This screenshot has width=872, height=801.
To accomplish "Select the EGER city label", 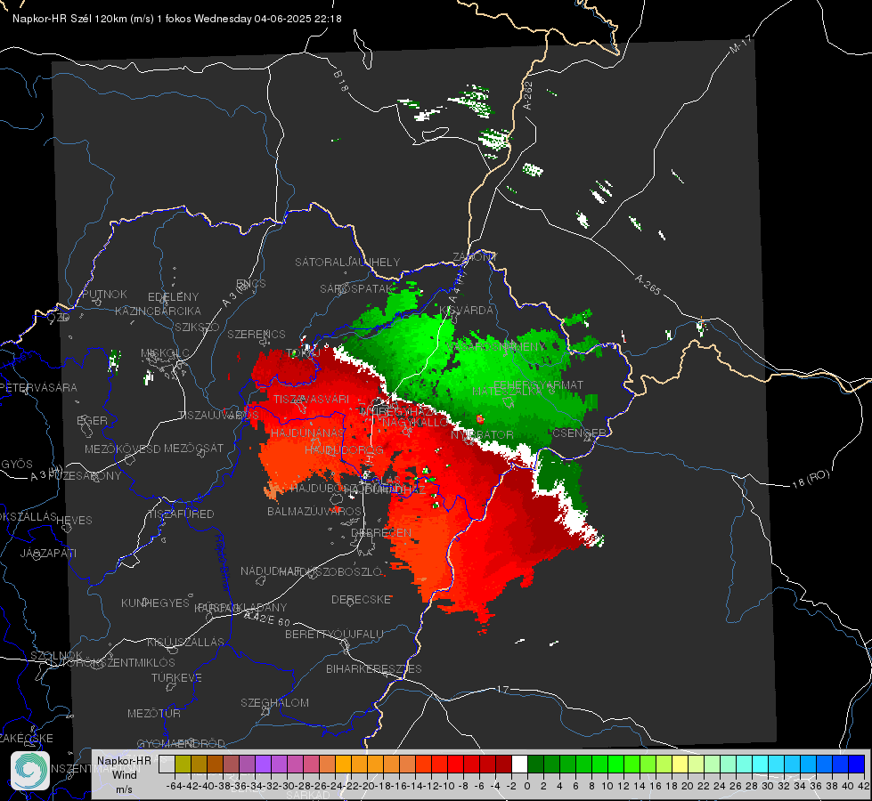I will click(x=92, y=421).
